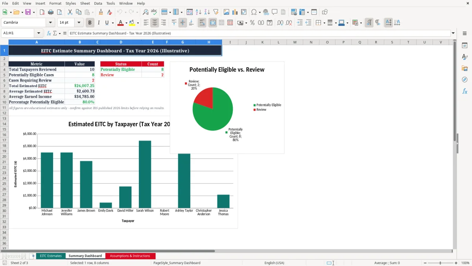This screenshot has height=266, width=472.
Task: Open sidebar Gallery icon
Action: pos(465,68)
